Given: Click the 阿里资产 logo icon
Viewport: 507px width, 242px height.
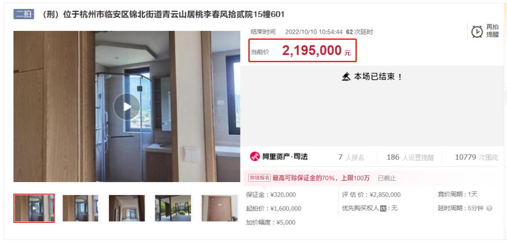Looking at the screenshot, I should (x=255, y=157).
